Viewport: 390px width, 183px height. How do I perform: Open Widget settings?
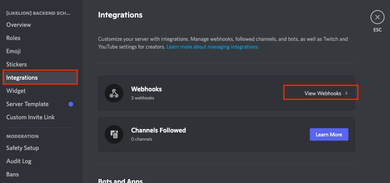coord(16,91)
